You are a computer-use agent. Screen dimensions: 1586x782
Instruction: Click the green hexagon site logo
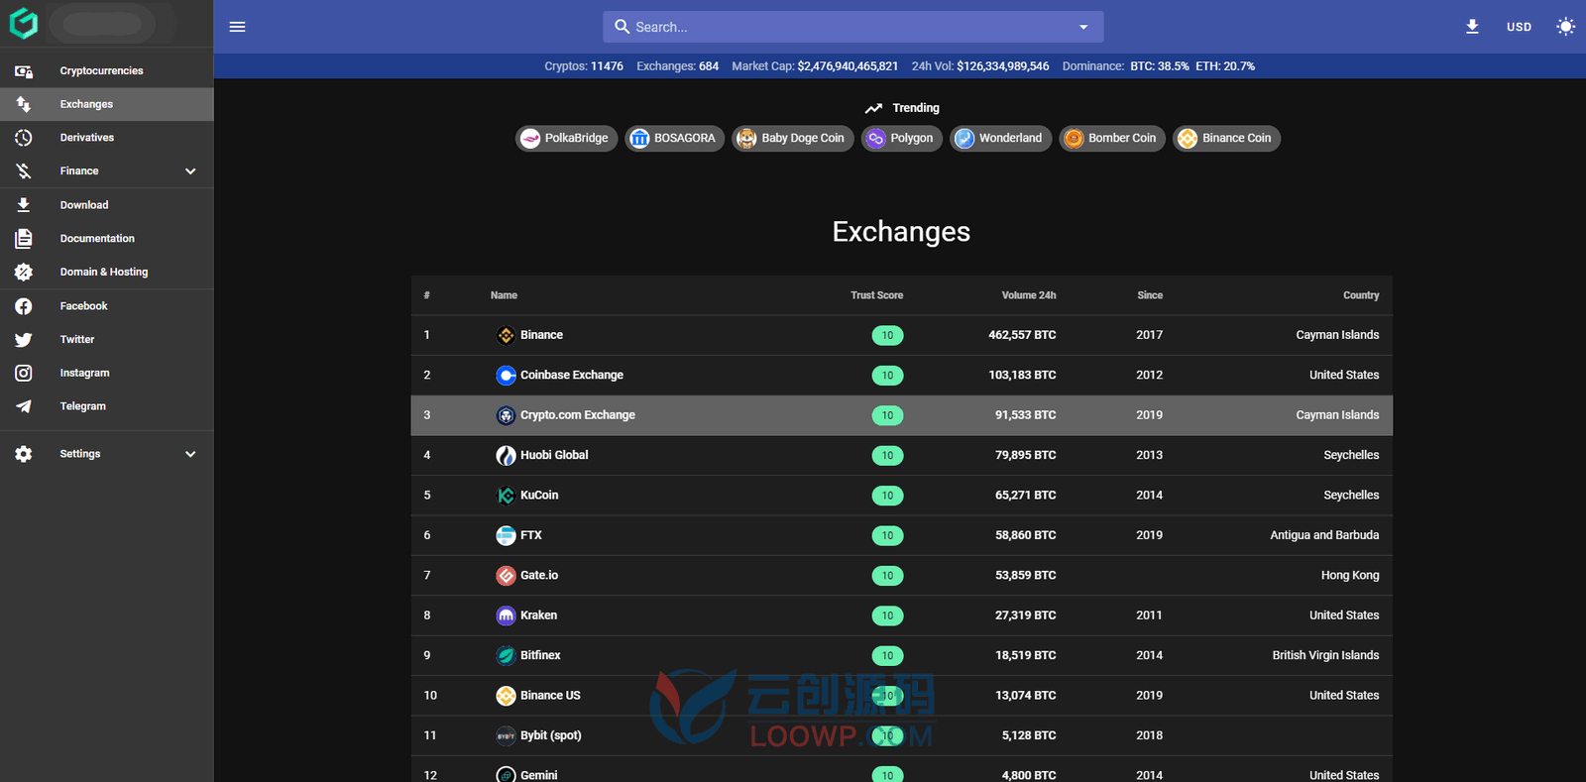[24, 24]
